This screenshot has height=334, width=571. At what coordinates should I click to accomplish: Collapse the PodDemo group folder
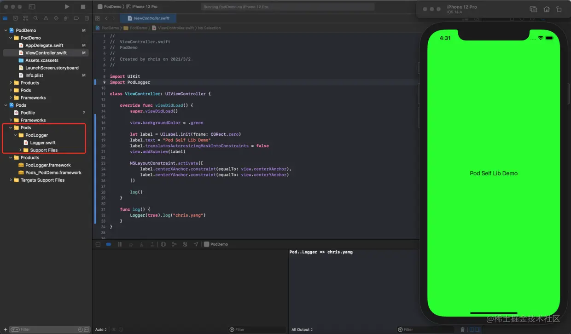click(11, 38)
